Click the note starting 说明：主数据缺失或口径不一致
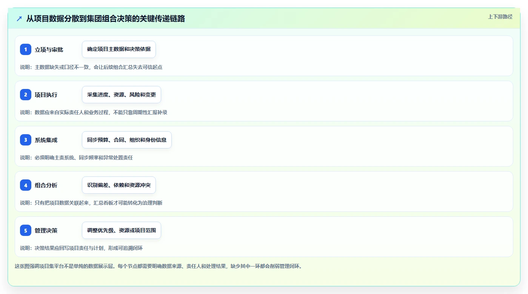Image resolution: width=528 pixels, height=294 pixels. tap(91, 67)
